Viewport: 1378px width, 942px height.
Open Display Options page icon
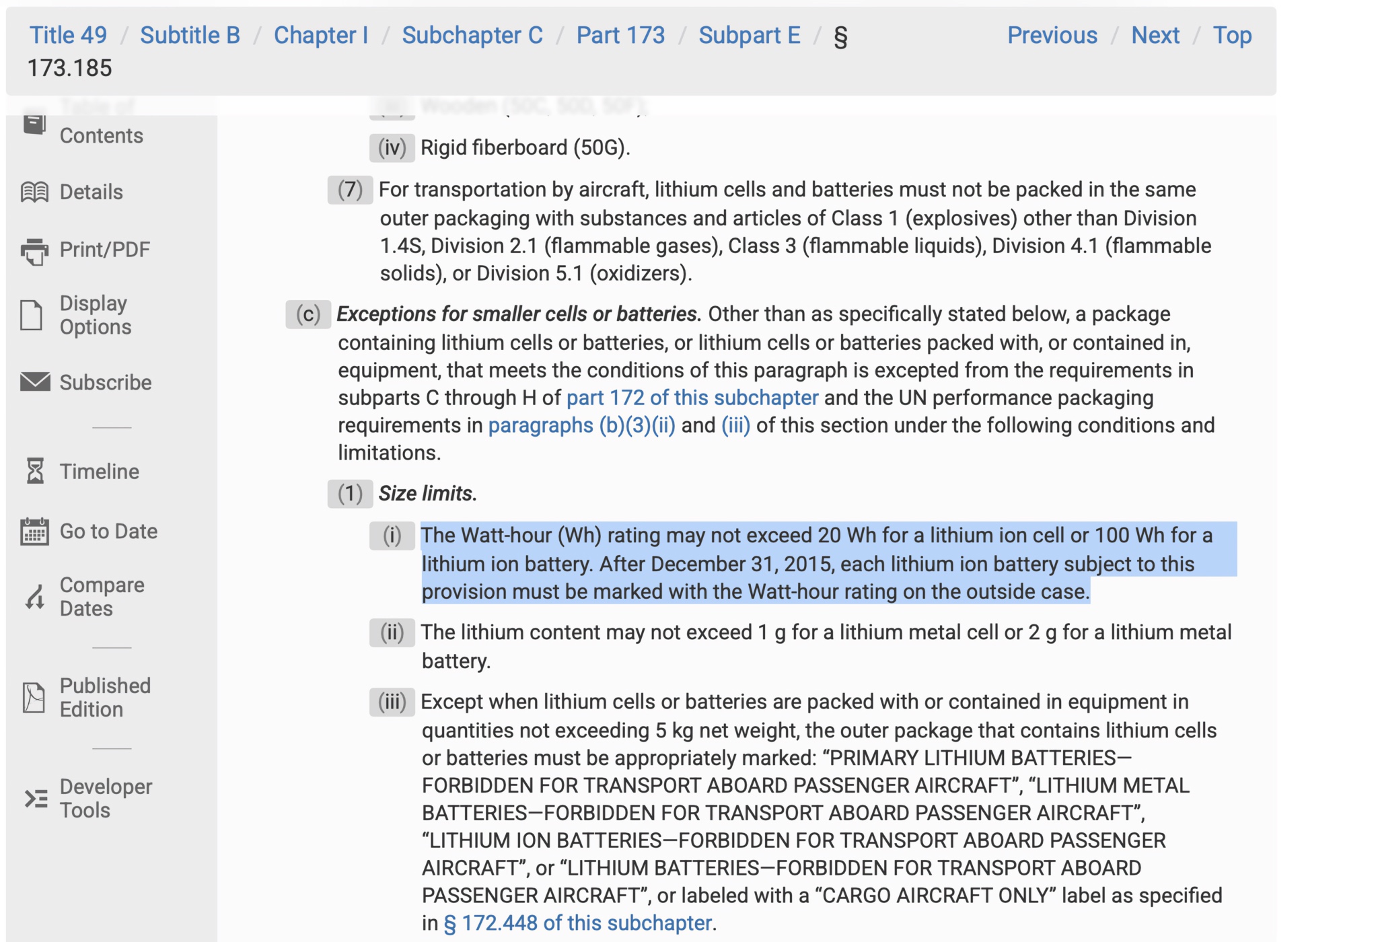32,315
